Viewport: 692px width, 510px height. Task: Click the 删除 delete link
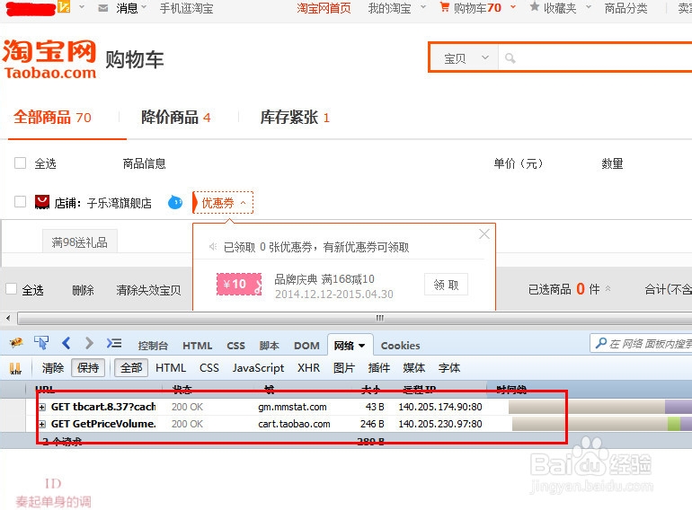(x=83, y=290)
